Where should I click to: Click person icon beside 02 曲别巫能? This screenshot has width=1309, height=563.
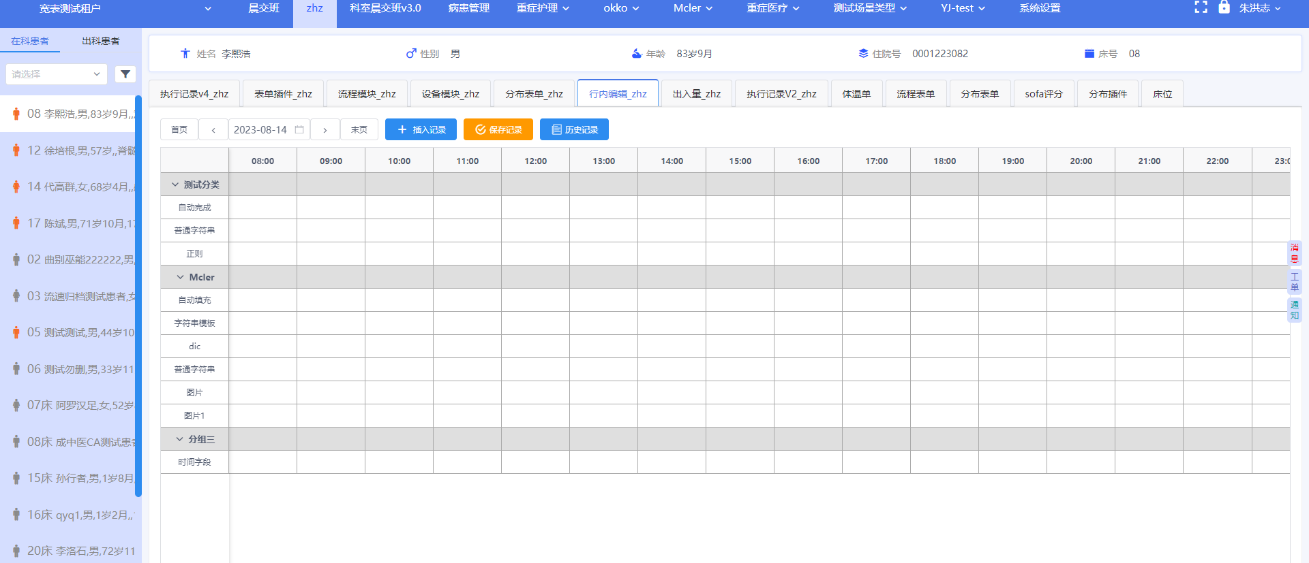coord(16,259)
